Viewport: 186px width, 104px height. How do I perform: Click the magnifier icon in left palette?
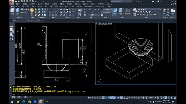coord(12,39)
